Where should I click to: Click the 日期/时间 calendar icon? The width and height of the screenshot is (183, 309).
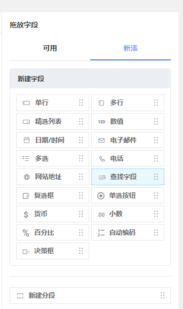coord(26,141)
